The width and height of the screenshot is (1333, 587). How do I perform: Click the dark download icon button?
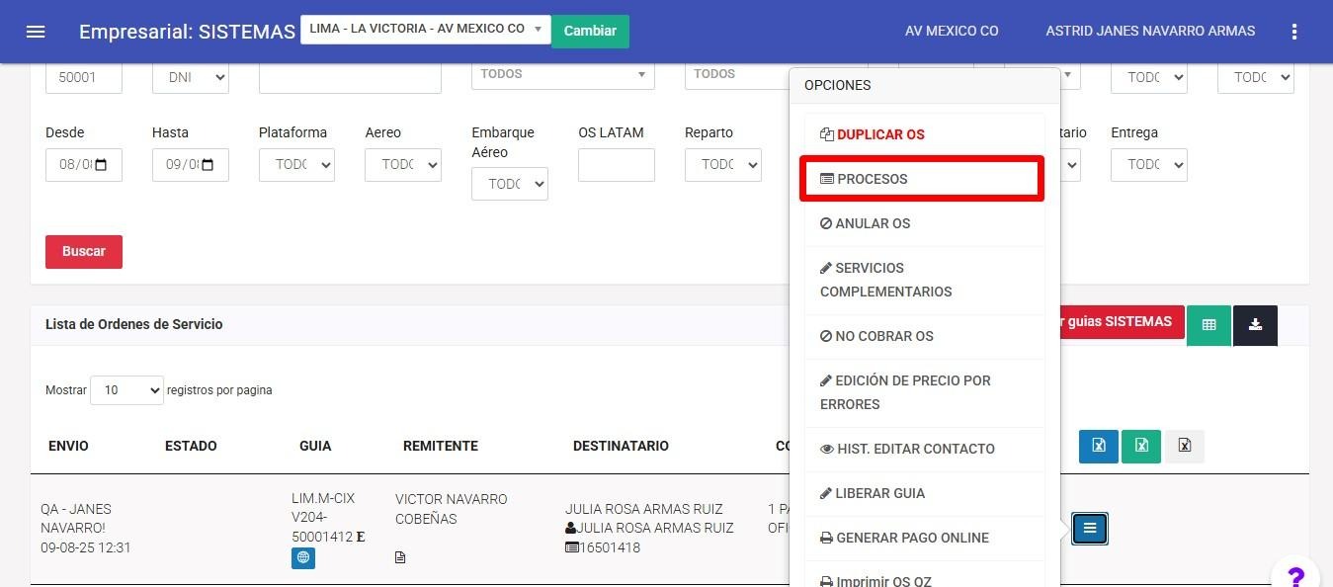pyautogui.click(x=1255, y=325)
